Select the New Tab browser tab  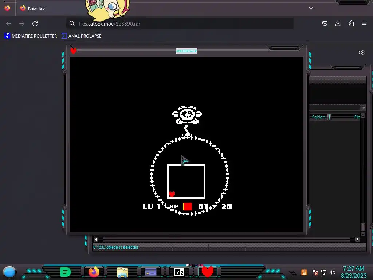click(51, 8)
